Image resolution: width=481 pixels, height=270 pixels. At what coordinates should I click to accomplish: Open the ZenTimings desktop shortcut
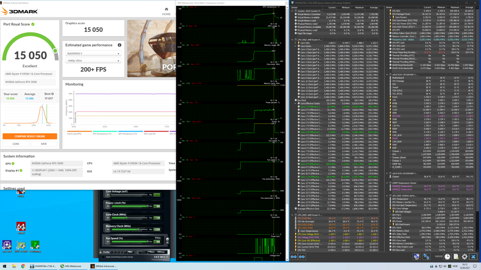(35, 246)
